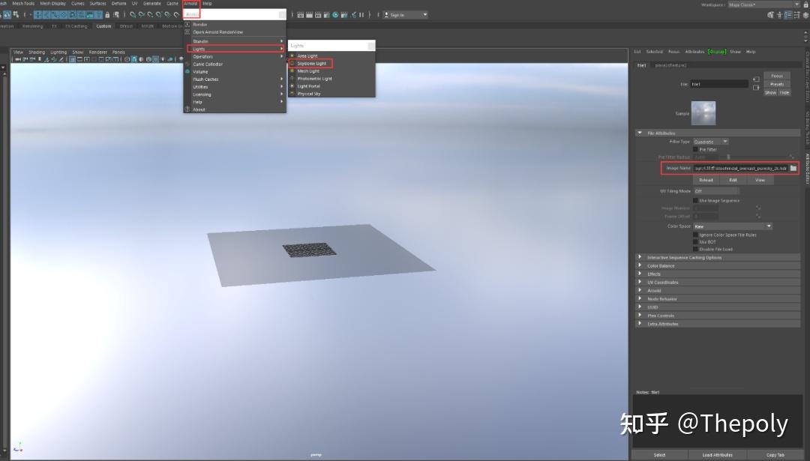This screenshot has height=461, width=810.
Task: Click the render current frame icon
Action: click(309, 15)
